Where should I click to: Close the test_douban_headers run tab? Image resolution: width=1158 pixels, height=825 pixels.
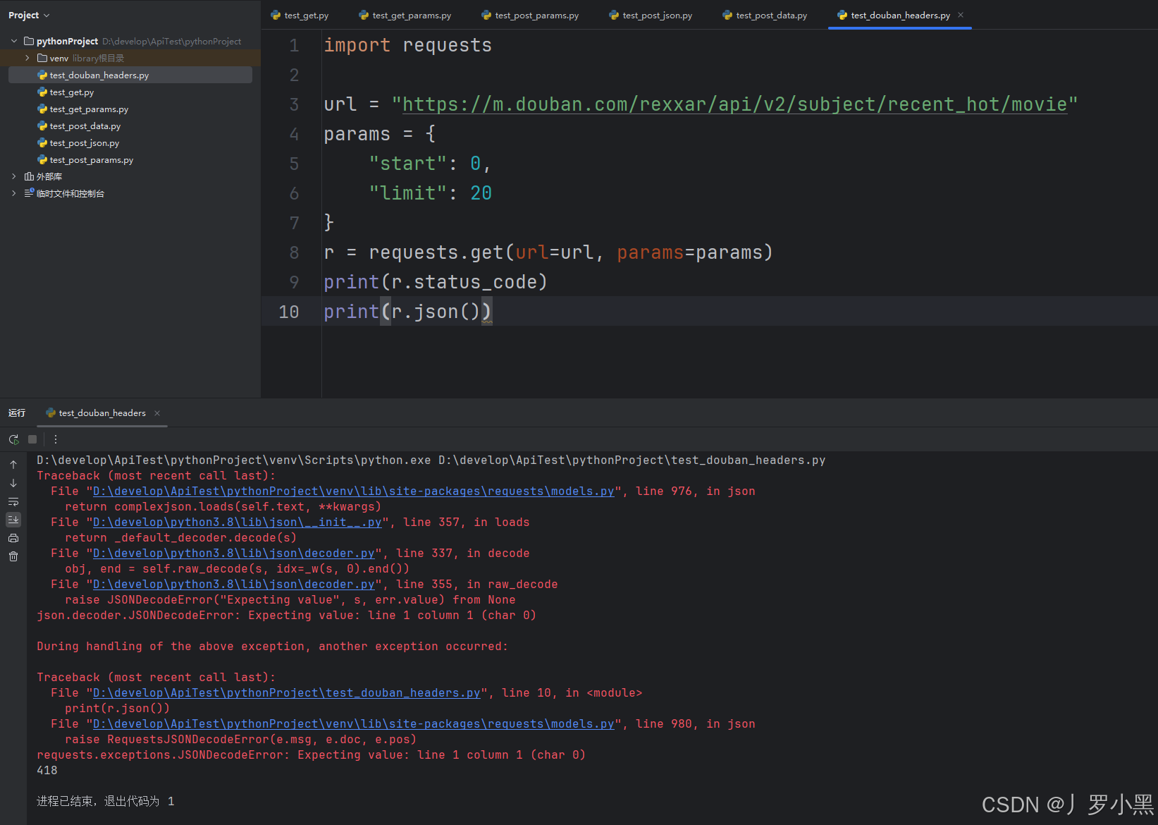(x=157, y=413)
